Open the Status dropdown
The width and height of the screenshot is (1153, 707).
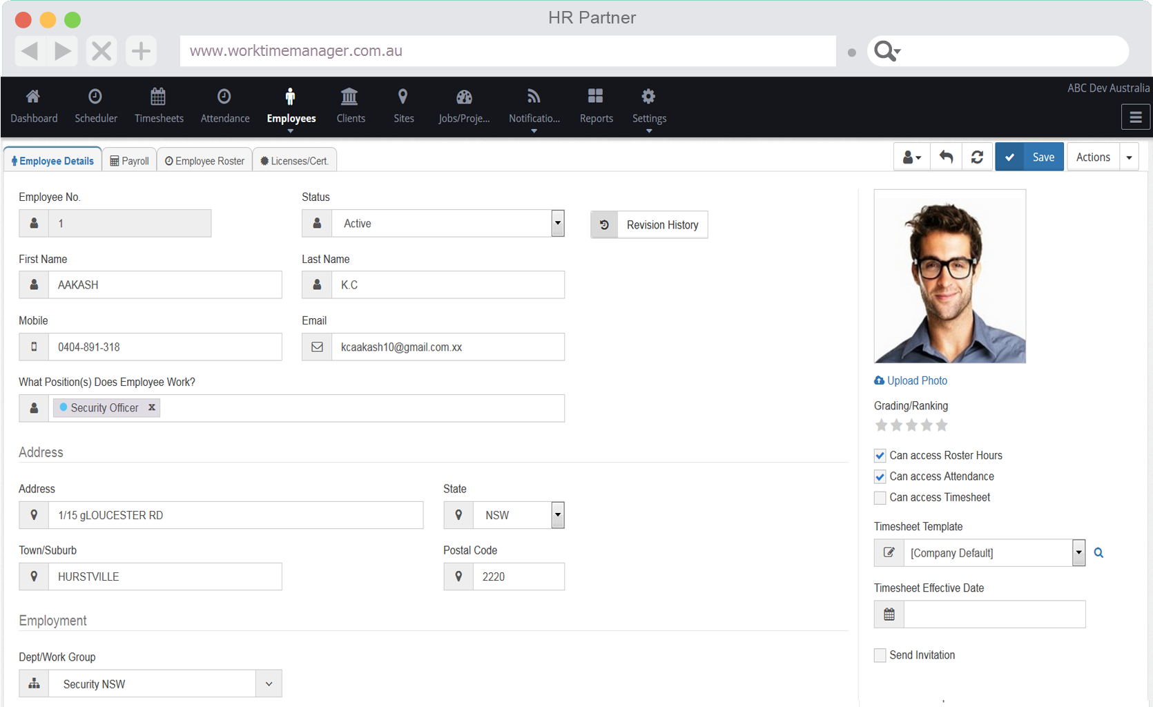[558, 223]
